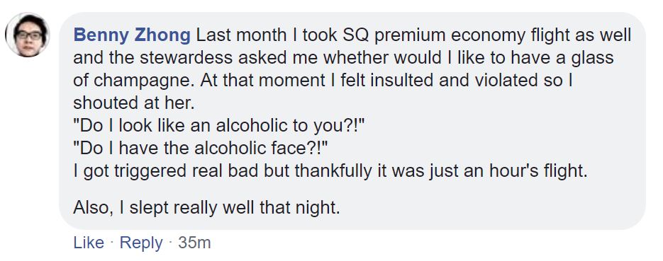Image resolution: width=663 pixels, height=261 pixels.
Task: Click the line "Do I have the alcoholic face?!"
Action: pyautogui.click(x=201, y=149)
